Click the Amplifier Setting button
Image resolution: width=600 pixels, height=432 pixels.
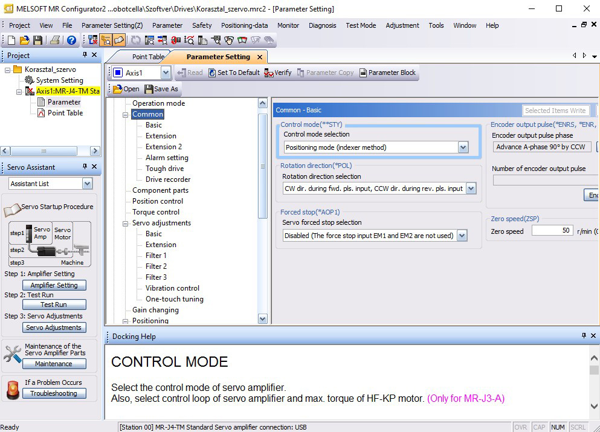point(54,285)
